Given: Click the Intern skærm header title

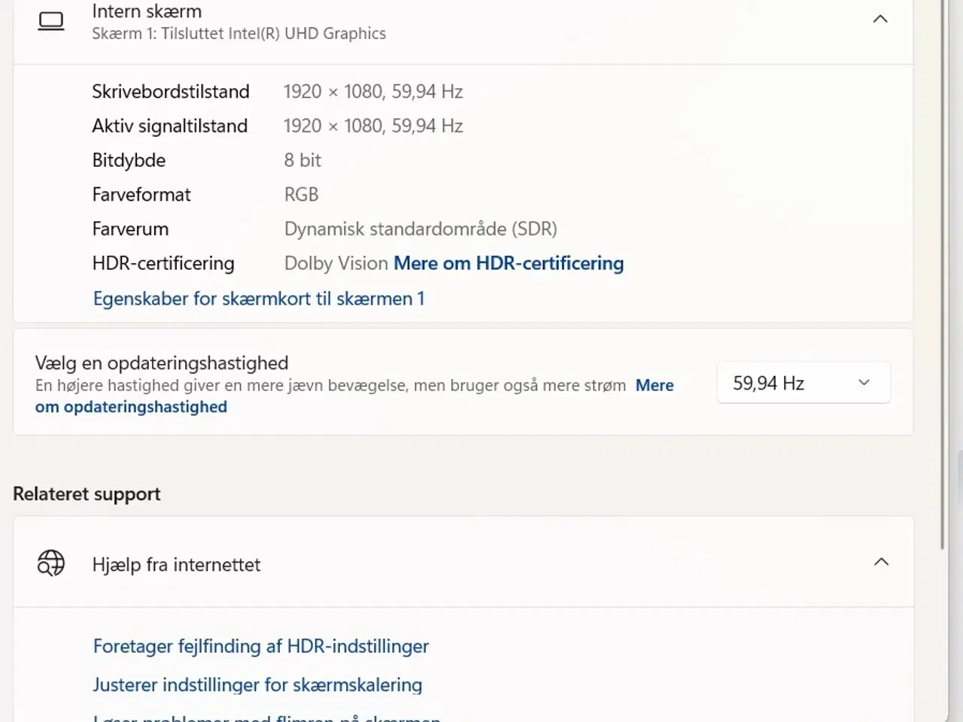Looking at the screenshot, I should [147, 11].
